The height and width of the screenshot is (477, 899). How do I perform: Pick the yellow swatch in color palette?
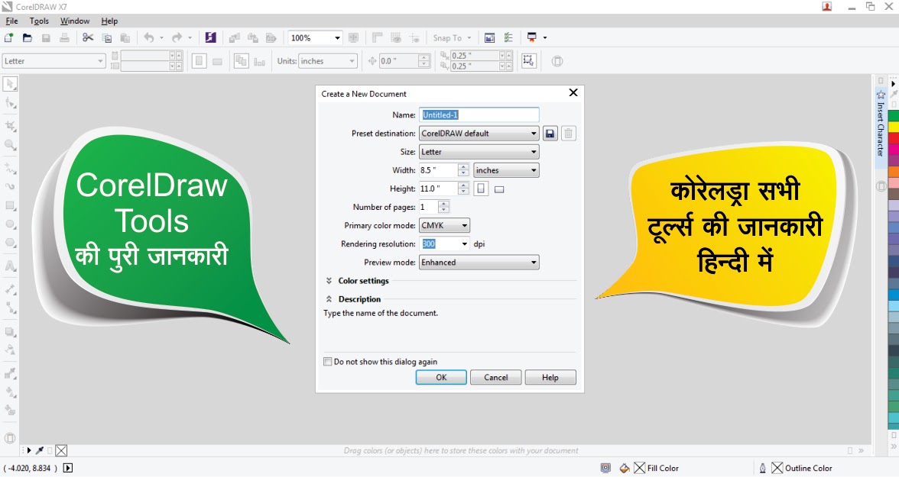[x=893, y=127]
